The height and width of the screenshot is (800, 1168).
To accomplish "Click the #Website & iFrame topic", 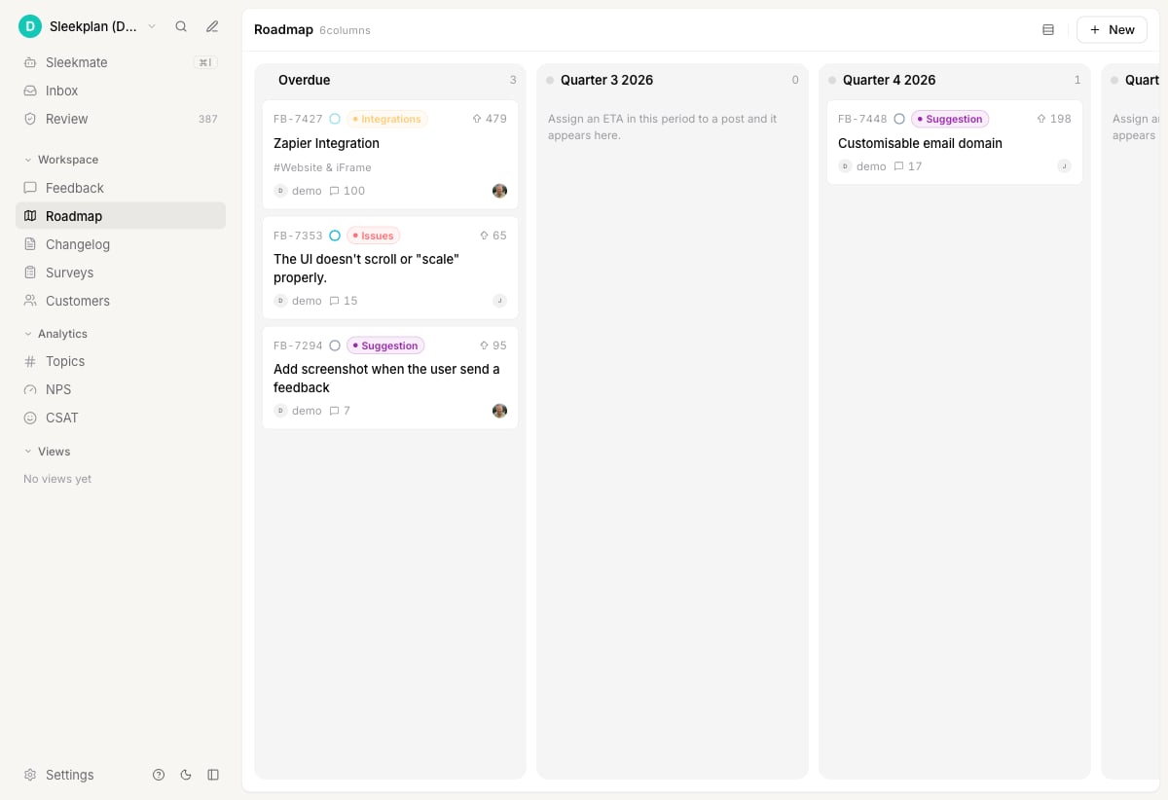I will [322, 167].
